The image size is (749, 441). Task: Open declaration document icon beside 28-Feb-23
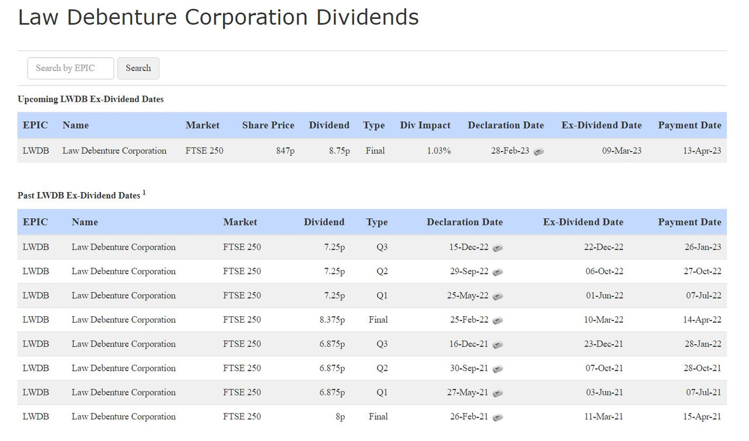click(x=538, y=152)
